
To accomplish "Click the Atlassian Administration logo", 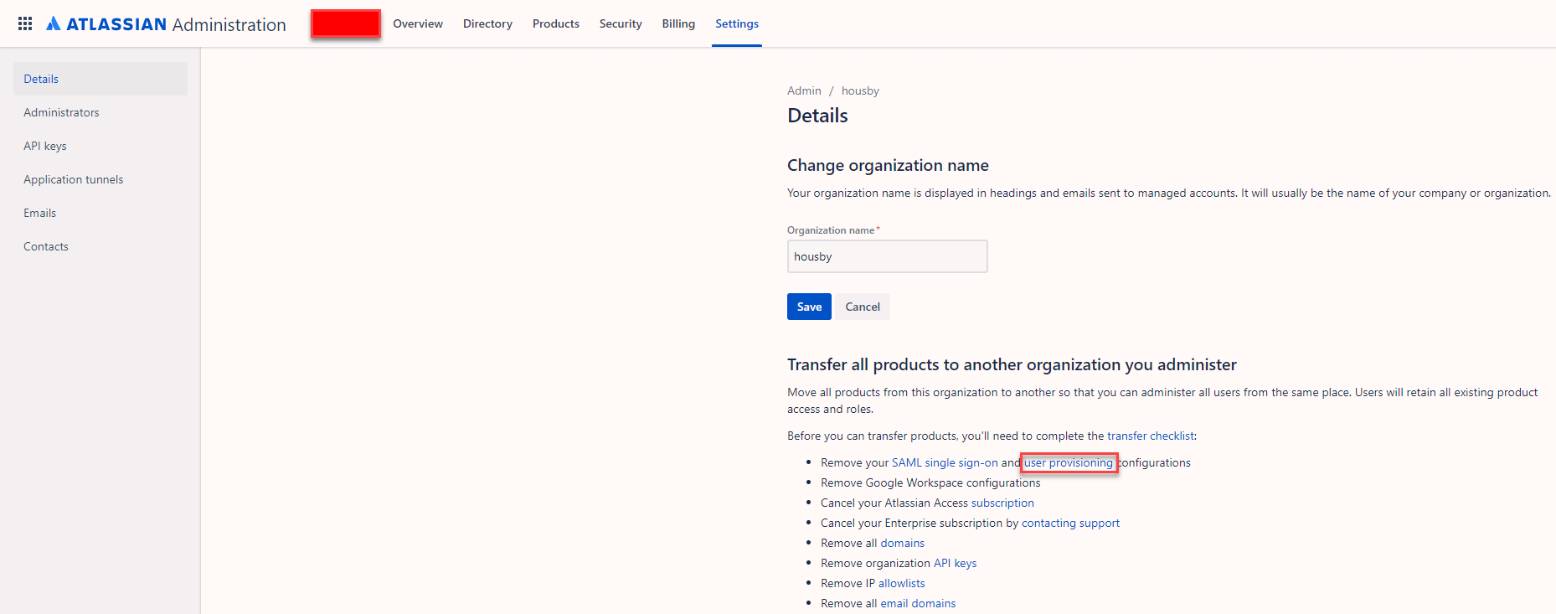I will tap(166, 24).
